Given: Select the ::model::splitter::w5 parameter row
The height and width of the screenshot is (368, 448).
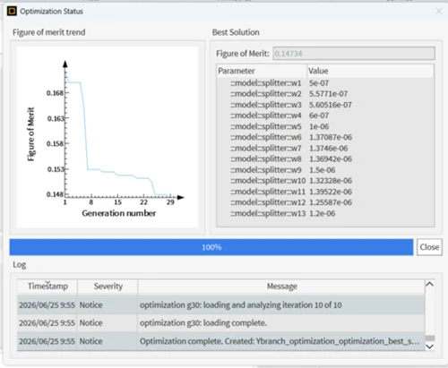Looking at the screenshot, I should (x=325, y=126).
